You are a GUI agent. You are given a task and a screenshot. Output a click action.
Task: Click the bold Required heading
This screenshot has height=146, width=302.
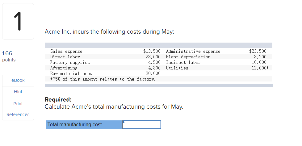(x=58, y=100)
